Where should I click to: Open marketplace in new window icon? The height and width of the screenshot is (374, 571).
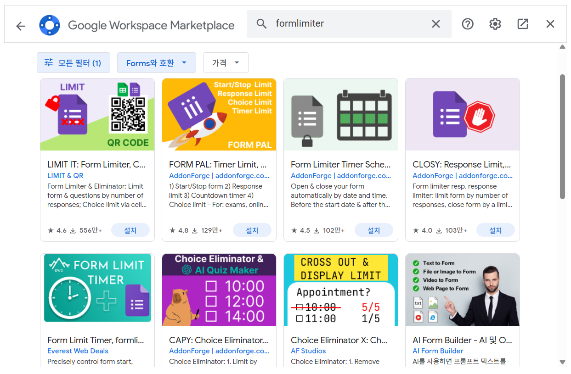click(522, 24)
